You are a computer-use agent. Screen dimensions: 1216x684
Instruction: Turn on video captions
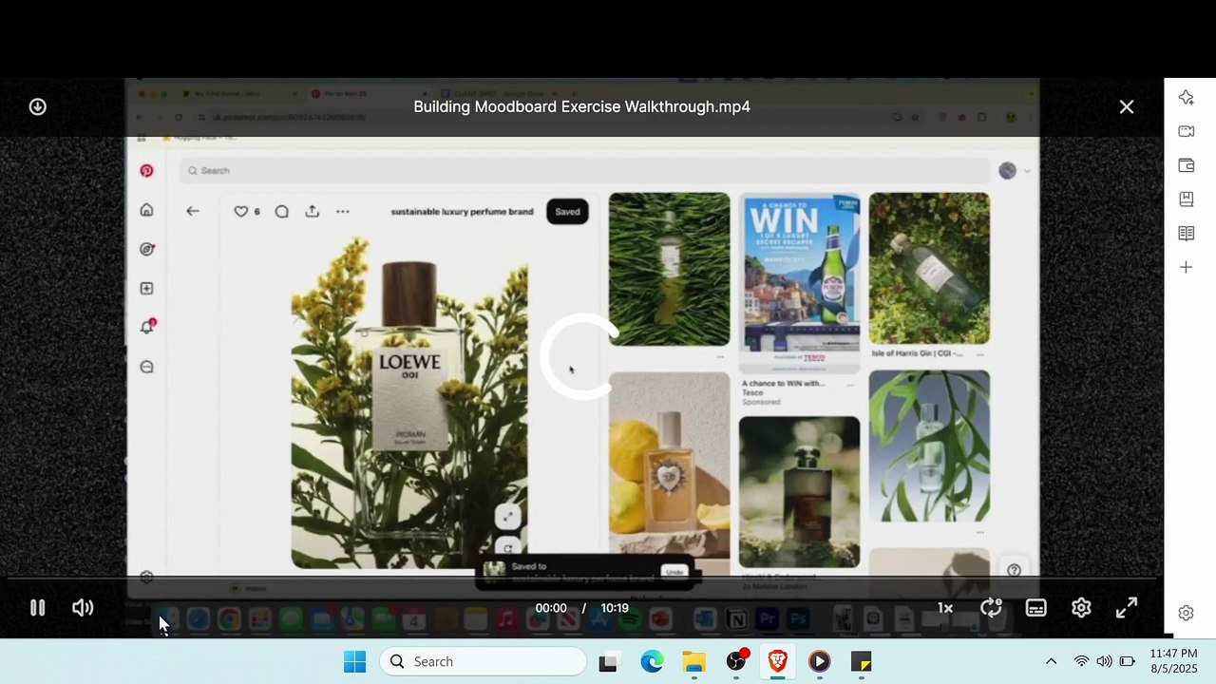1035,608
